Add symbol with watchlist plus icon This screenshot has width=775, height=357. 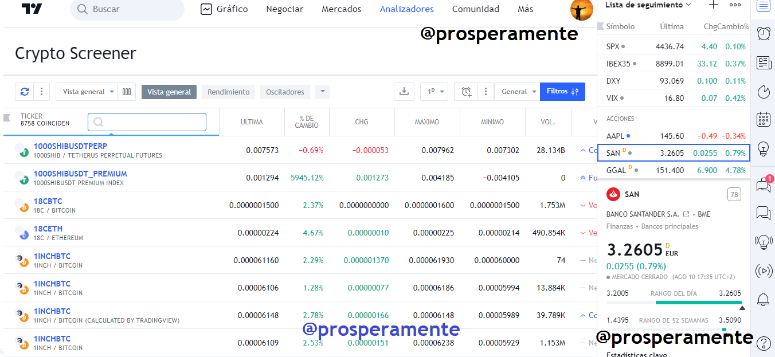713,5
